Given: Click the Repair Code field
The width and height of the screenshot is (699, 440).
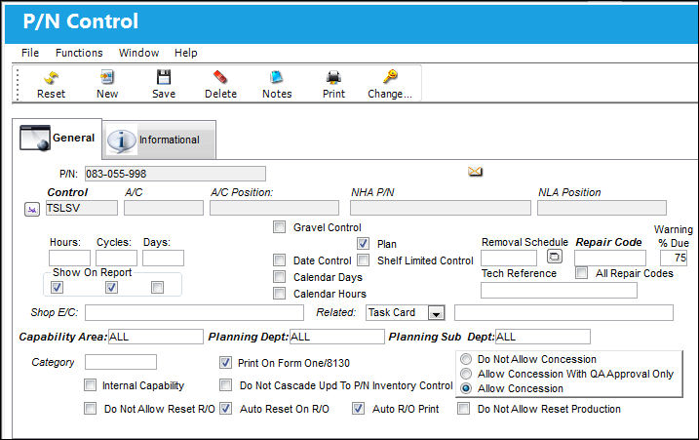Looking at the screenshot, I should point(610,259).
